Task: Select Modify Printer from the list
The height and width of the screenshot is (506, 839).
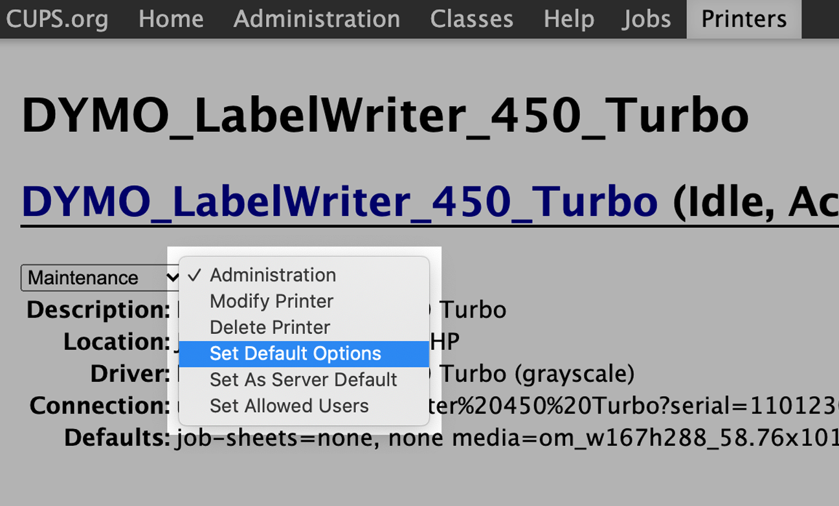Action: (x=271, y=301)
